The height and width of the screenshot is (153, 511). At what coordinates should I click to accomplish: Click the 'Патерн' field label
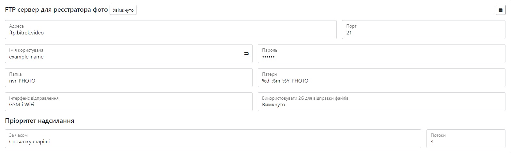tap(269, 74)
